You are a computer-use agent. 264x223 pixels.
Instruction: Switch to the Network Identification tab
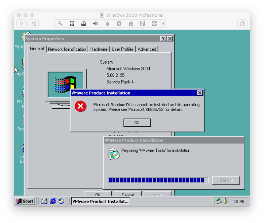coord(67,49)
